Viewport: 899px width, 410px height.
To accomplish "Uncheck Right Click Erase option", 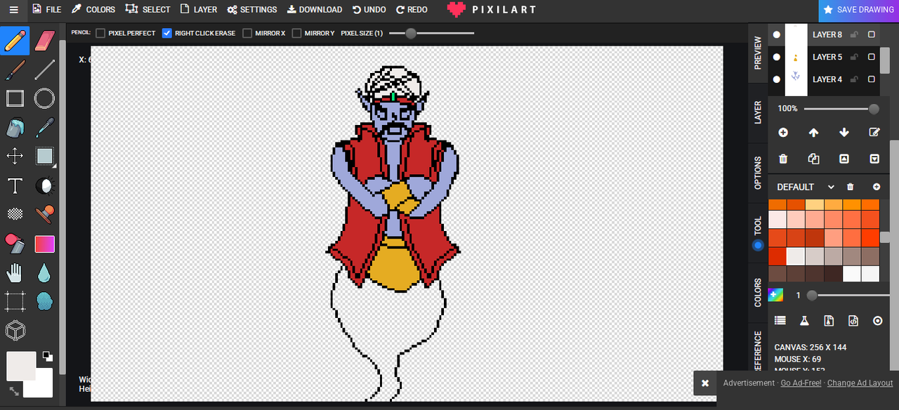I will click(167, 33).
